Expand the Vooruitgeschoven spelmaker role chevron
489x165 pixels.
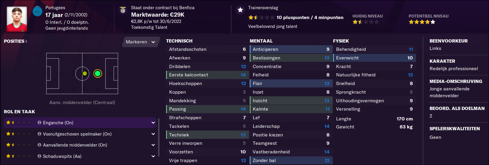coord(153,134)
